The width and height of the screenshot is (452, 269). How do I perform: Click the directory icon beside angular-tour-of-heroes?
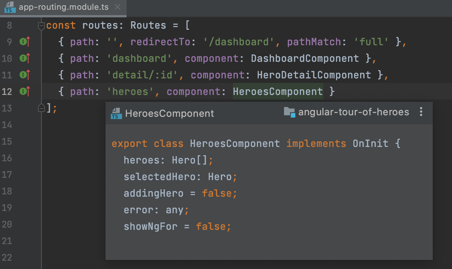point(289,112)
